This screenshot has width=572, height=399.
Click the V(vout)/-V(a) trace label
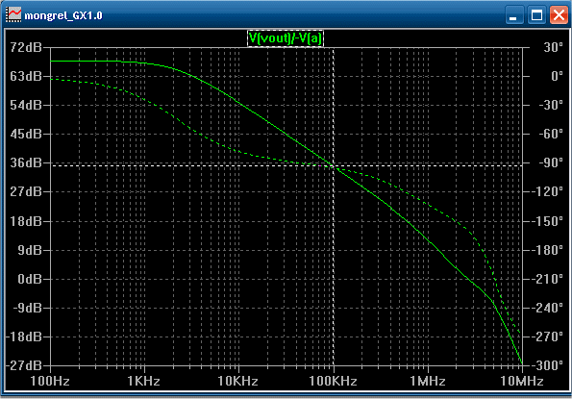point(286,37)
